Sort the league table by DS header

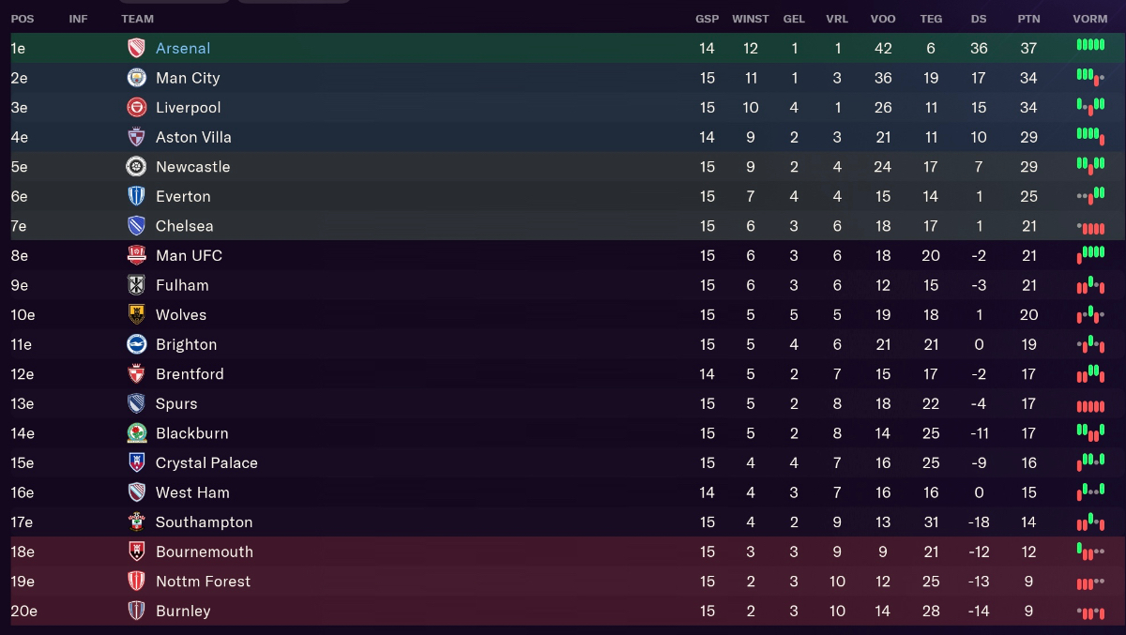click(979, 19)
